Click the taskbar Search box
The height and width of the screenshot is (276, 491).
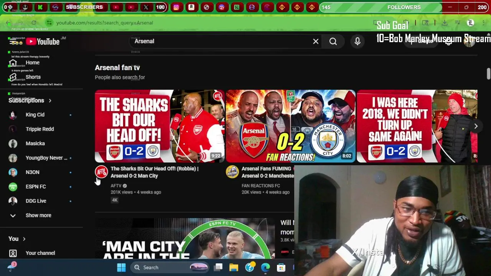click(170, 268)
